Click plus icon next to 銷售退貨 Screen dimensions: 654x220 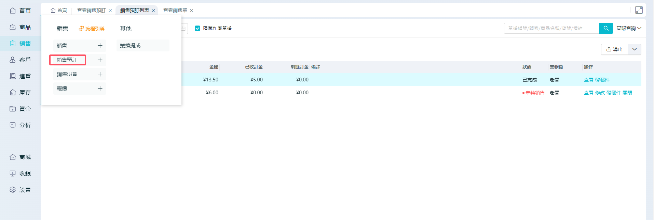pos(100,74)
